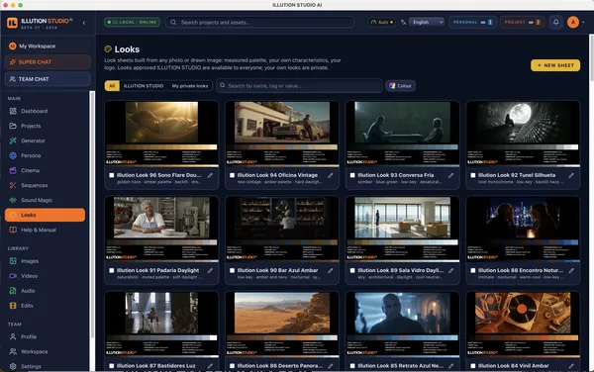The image size is (594, 372).
Task: Click the main page vertical scrollbar
Action: click(x=591, y=57)
